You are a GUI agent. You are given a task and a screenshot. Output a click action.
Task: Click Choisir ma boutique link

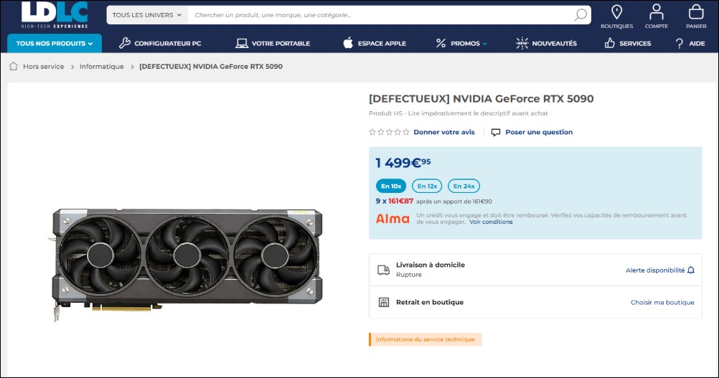tap(662, 303)
